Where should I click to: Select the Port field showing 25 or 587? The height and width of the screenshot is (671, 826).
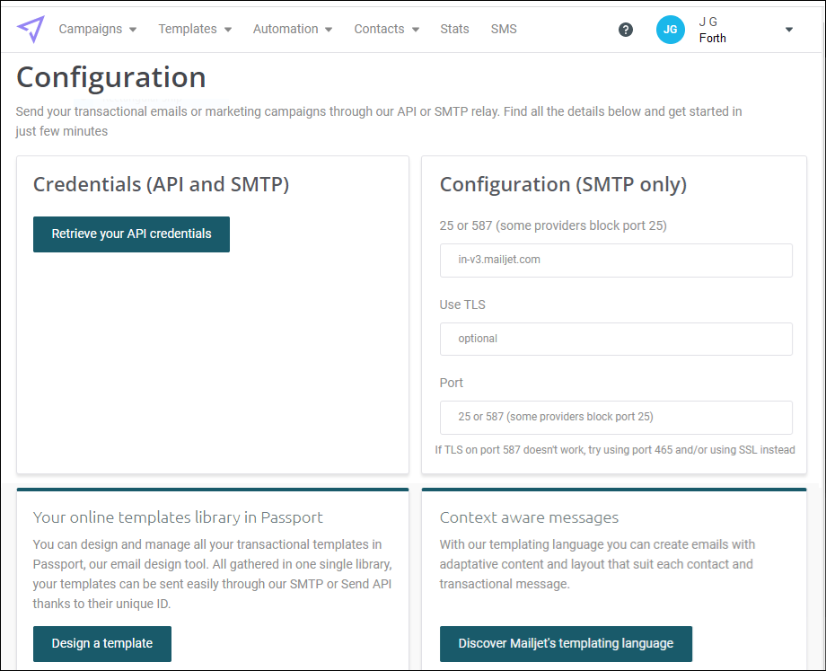point(616,417)
